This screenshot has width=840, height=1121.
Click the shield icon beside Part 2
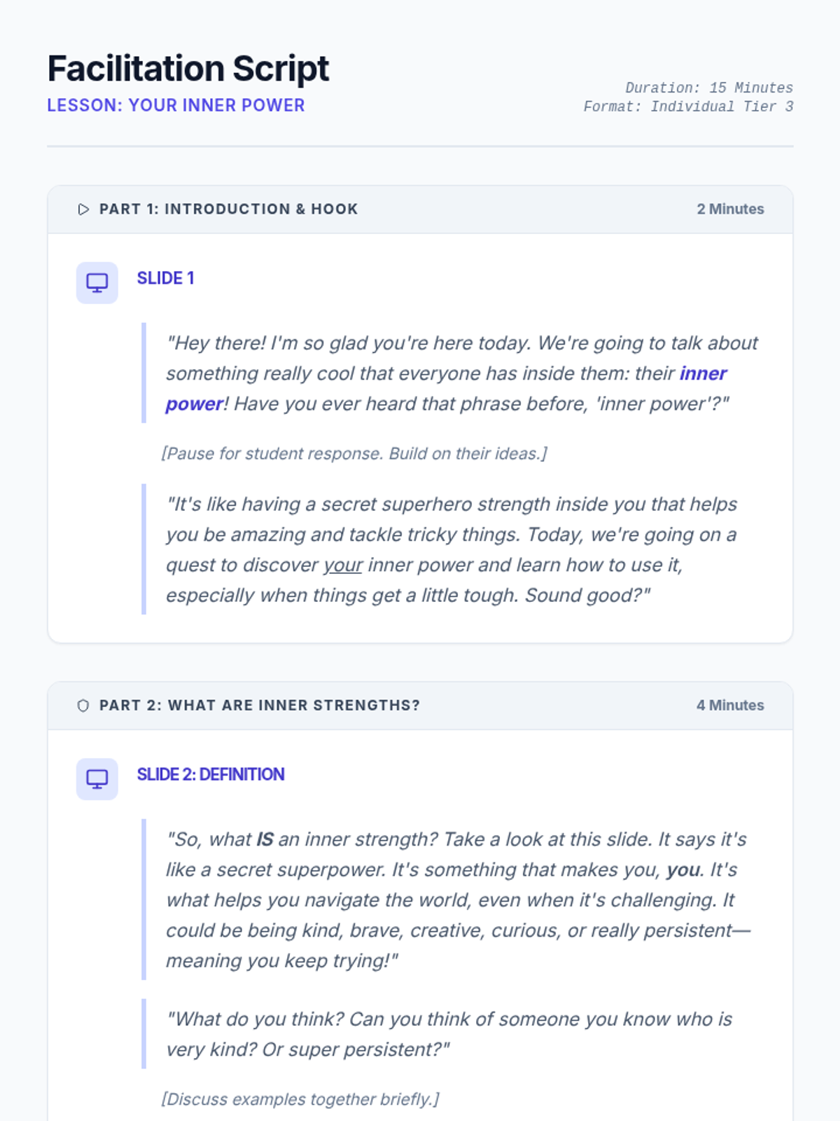click(x=83, y=706)
